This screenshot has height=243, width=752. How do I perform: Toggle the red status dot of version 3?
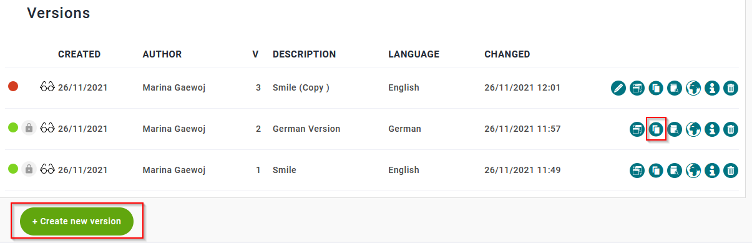pyautogui.click(x=13, y=86)
